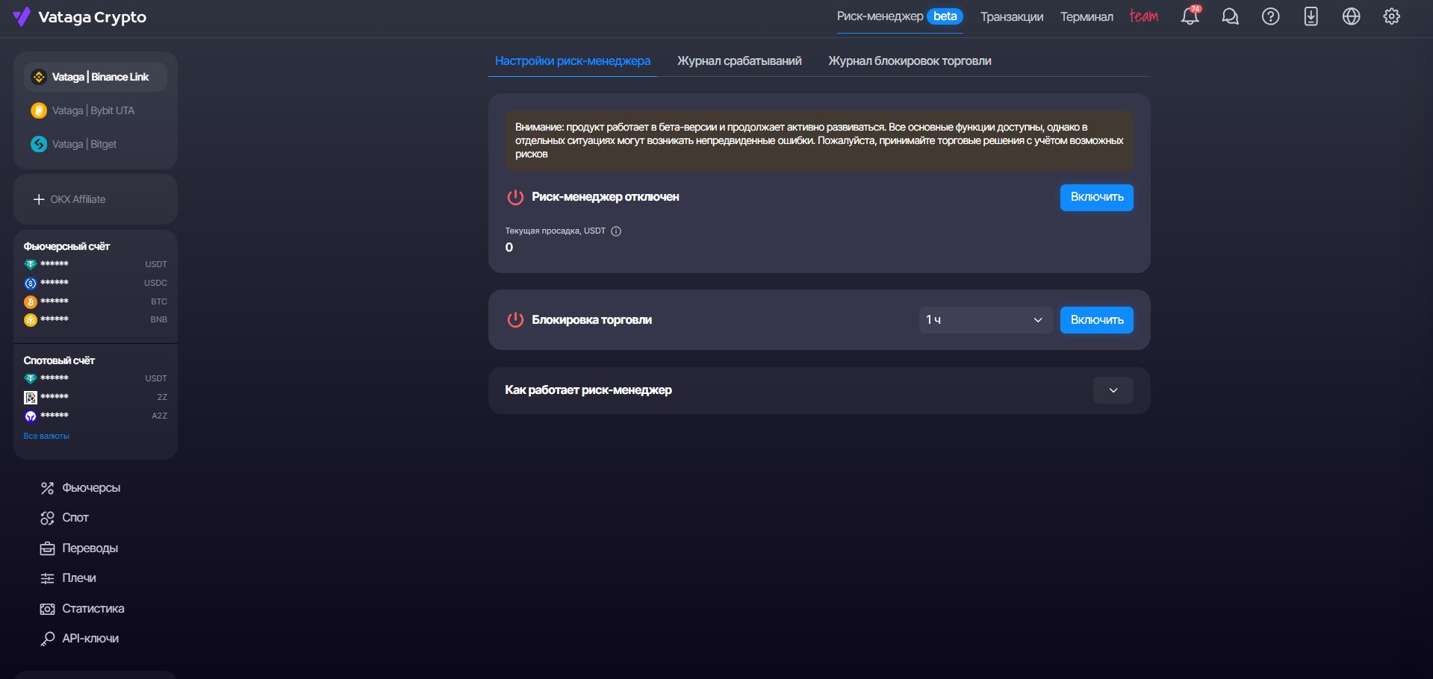1433x679 pixels.
Task: Click the plus icon next to OKX Affiliate
Action: (39, 199)
